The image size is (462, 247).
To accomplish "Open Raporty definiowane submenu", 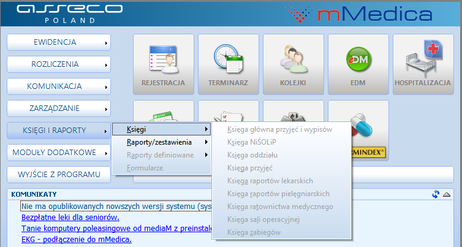I will pyautogui.click(x=161, y=155).
